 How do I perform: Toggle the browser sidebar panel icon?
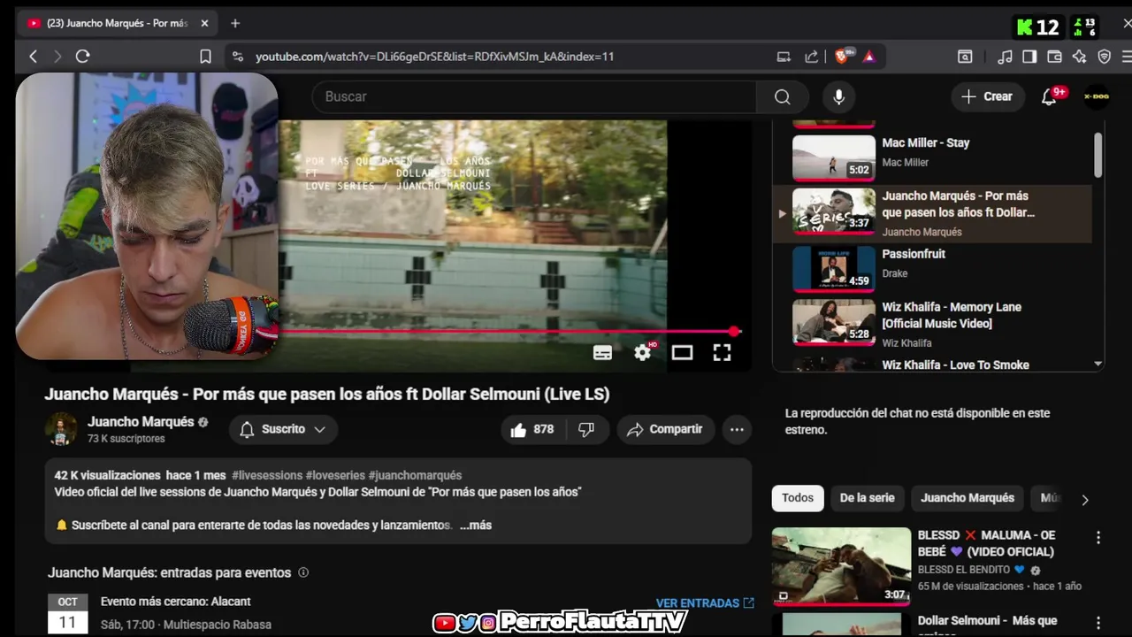point(1029,57)
